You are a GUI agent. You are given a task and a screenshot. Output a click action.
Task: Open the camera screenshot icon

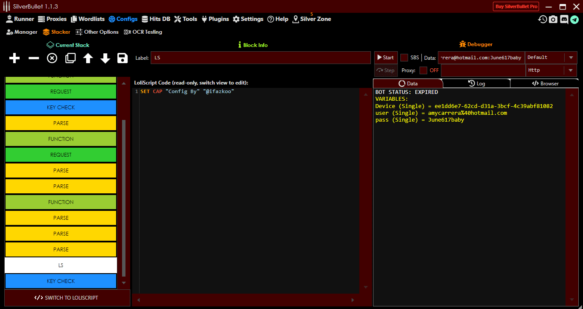click(x=553, y=19)
